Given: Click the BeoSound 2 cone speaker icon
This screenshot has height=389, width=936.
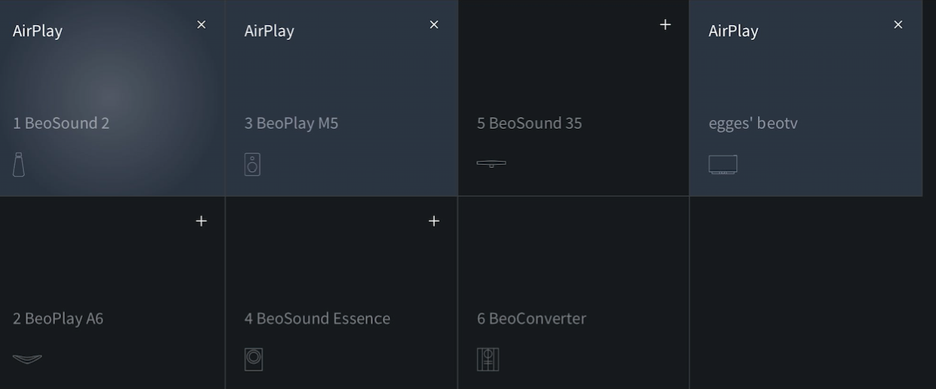Looking at the screenshot, I should [19, 164].
